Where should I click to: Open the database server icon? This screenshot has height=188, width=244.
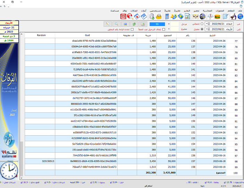(152, 16)
